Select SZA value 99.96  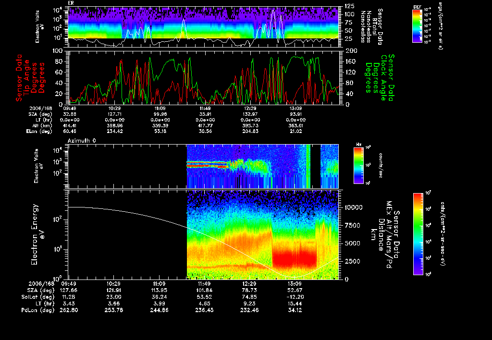(160, 114)
